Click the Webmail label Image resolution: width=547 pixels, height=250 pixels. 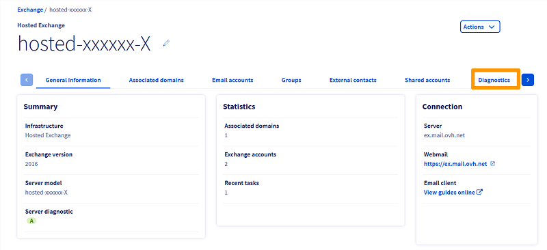point(436,154)
